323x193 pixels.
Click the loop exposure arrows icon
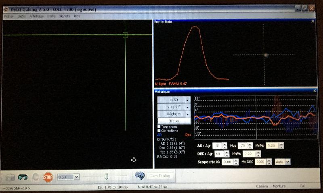[x=23, y=177]
